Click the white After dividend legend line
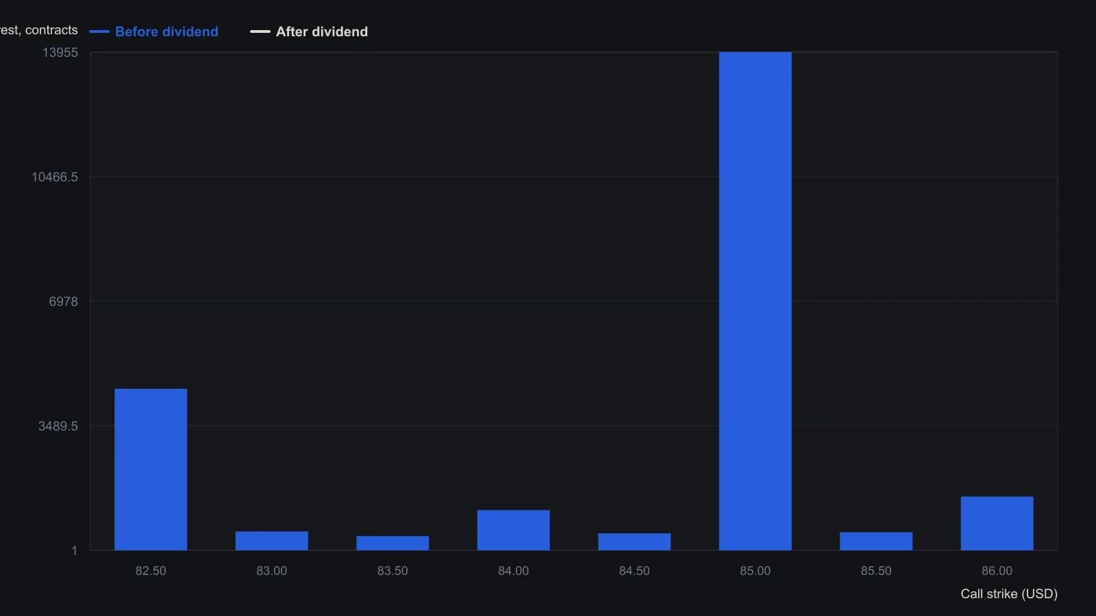1096x616 pixels. coord(260,31)
